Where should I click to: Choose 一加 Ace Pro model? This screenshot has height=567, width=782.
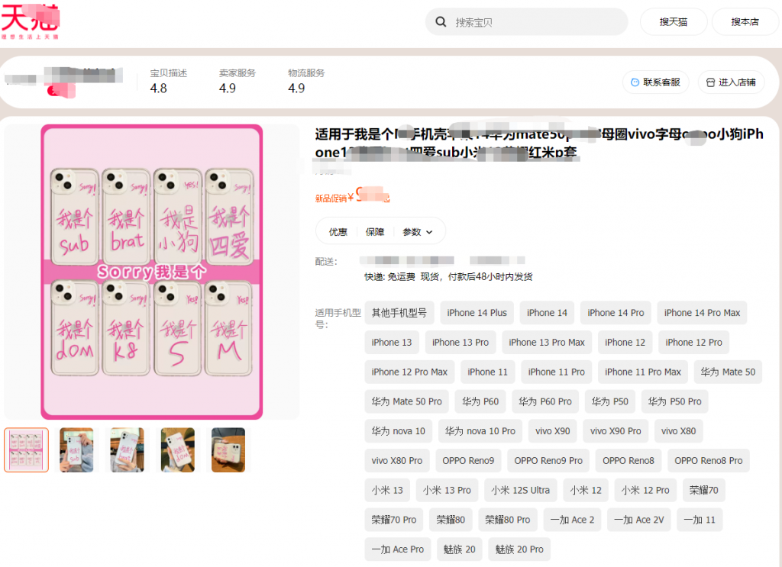[397, 549]
